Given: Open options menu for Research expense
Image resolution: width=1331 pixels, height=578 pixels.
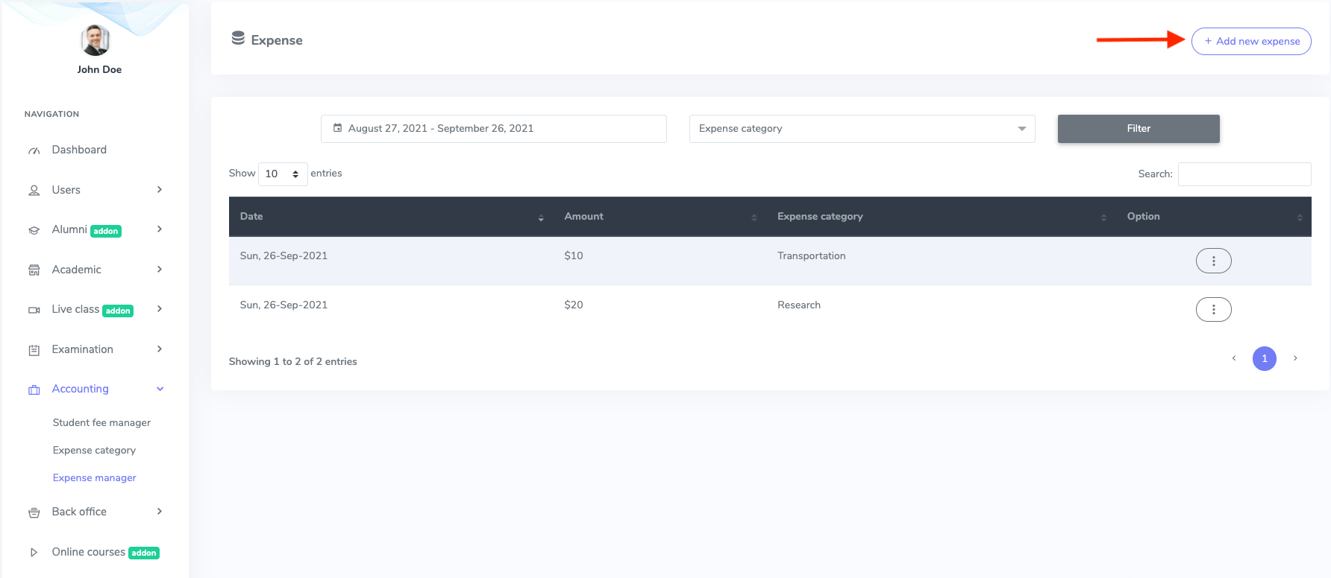Looking at the screenshot, I should (1213, 309).
